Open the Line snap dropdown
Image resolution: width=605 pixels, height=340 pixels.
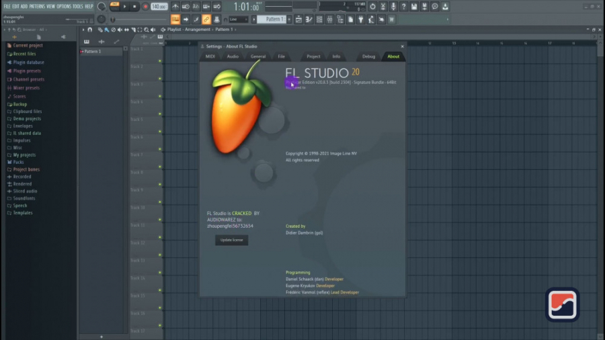(238, 19)
